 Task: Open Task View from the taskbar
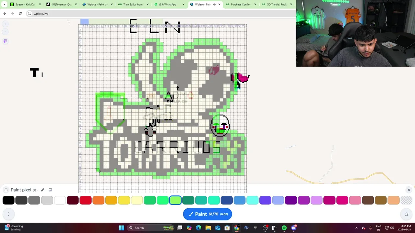180,228
